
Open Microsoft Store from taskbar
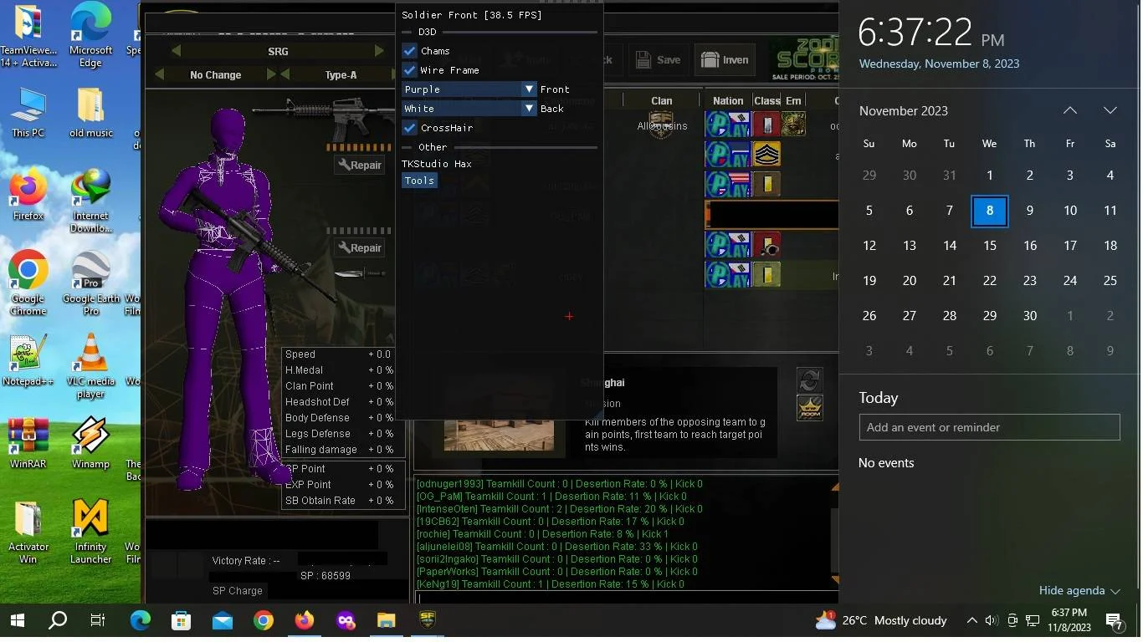(182, 620)
